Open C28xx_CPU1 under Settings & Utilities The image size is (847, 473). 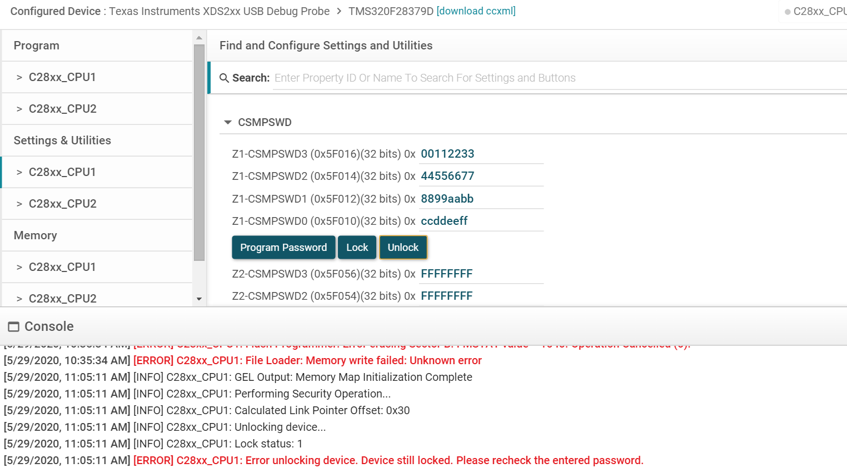62,172
